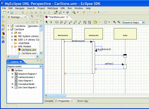Click the blue M MyEclipse icon in sidebar
The image size is (149, 109).
tap(3, 42)
